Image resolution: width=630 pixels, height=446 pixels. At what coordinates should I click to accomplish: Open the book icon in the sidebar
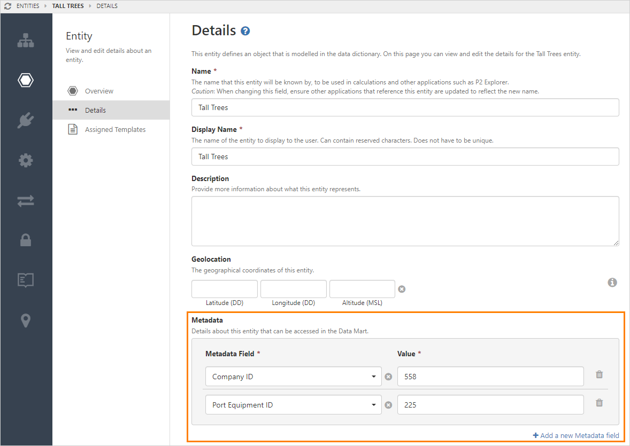[x=26, y=280]
